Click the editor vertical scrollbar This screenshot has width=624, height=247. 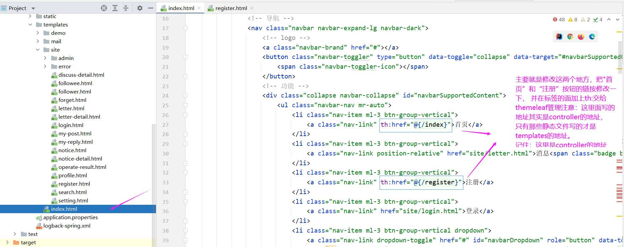coord(620,57)
